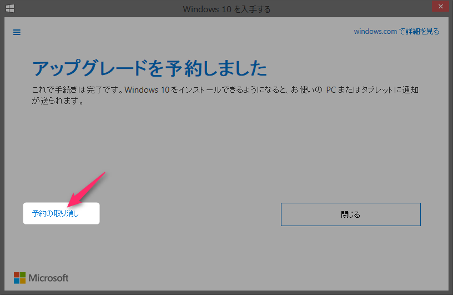
Task: Click the Windows logo in title bar
Action: (10, 8)
